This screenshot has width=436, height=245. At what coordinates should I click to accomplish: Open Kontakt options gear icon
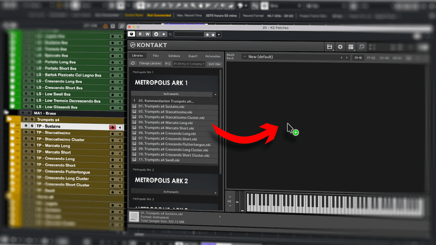click(340, 47)
